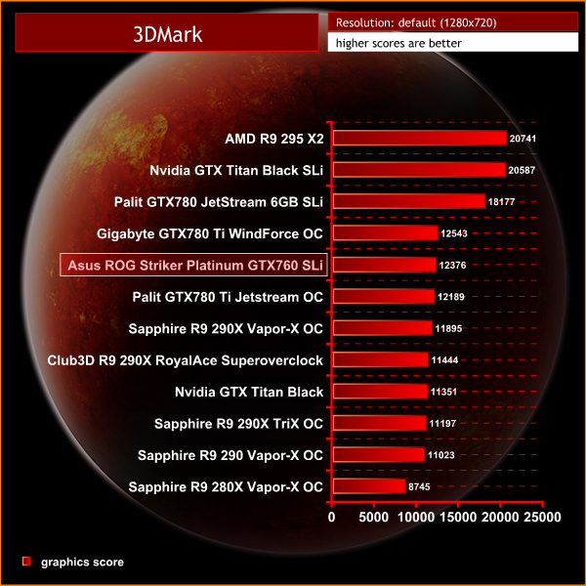Screen dimensions: 586x586
Task: Click the AMD R9 295 X2 bar
Action: (x=420, y=139)
